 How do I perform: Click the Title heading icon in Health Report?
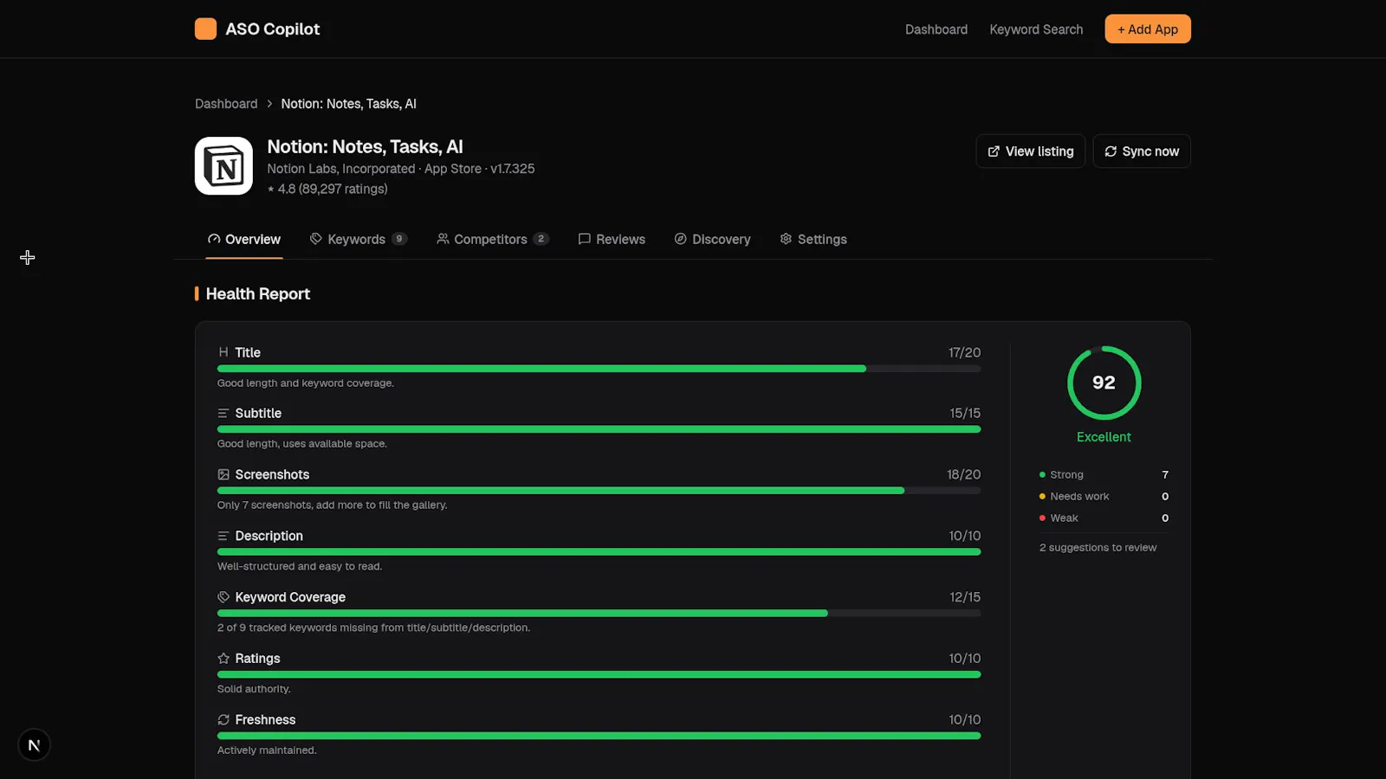(x=223, y=352)
